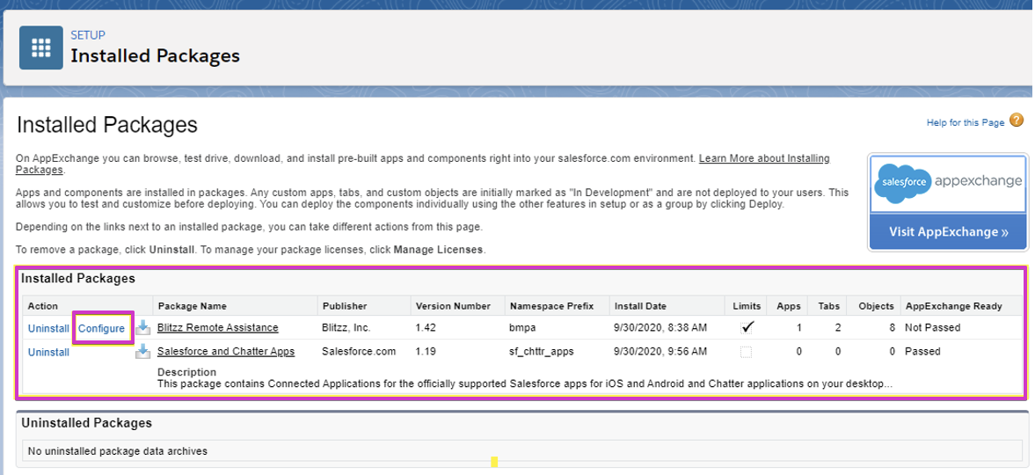
Task: Select namespace prefix sf_chttr_apps cell
Action: pos(542,352)
